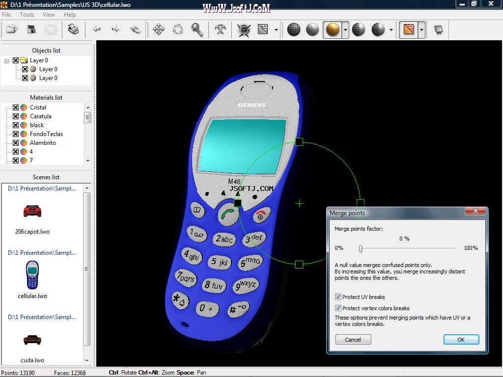This screenshot has width=503, height=377.
Task: Open the Tools menu
Action: pyautogui.click(x=27, y=14)
